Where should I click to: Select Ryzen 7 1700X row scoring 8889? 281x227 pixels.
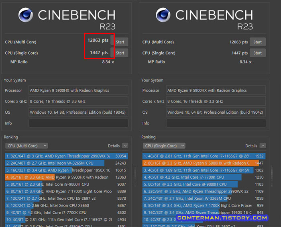(67, 191)
